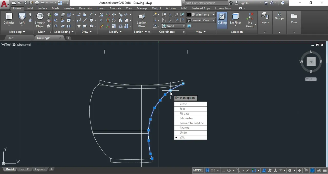This screenshot has height=174, width=328.
Task: Open the Annotate ribbon tab
Action: point(115,8)
